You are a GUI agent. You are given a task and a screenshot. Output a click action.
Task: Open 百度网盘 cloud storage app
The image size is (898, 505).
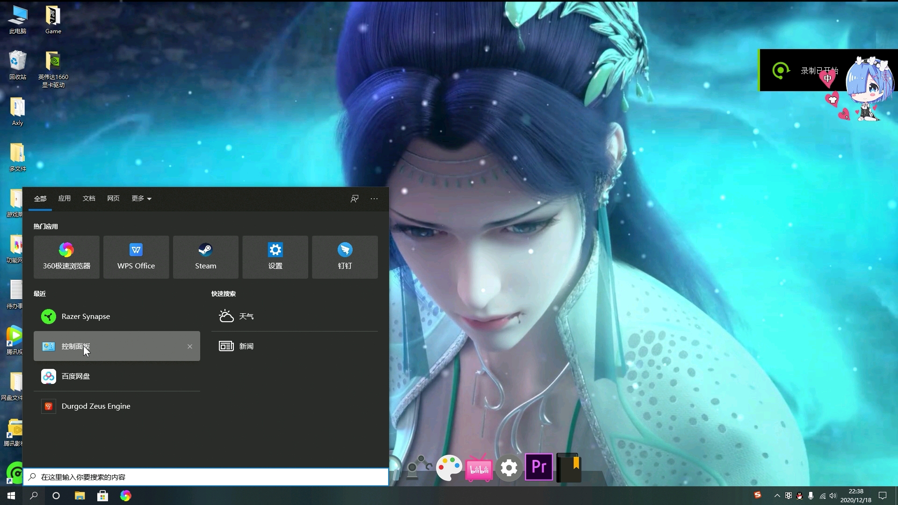pyautogui.click(x=75, y=376)
